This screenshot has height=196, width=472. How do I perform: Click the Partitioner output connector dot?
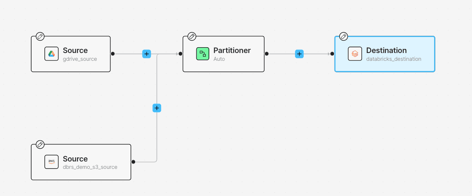click(x=267, y=54)
